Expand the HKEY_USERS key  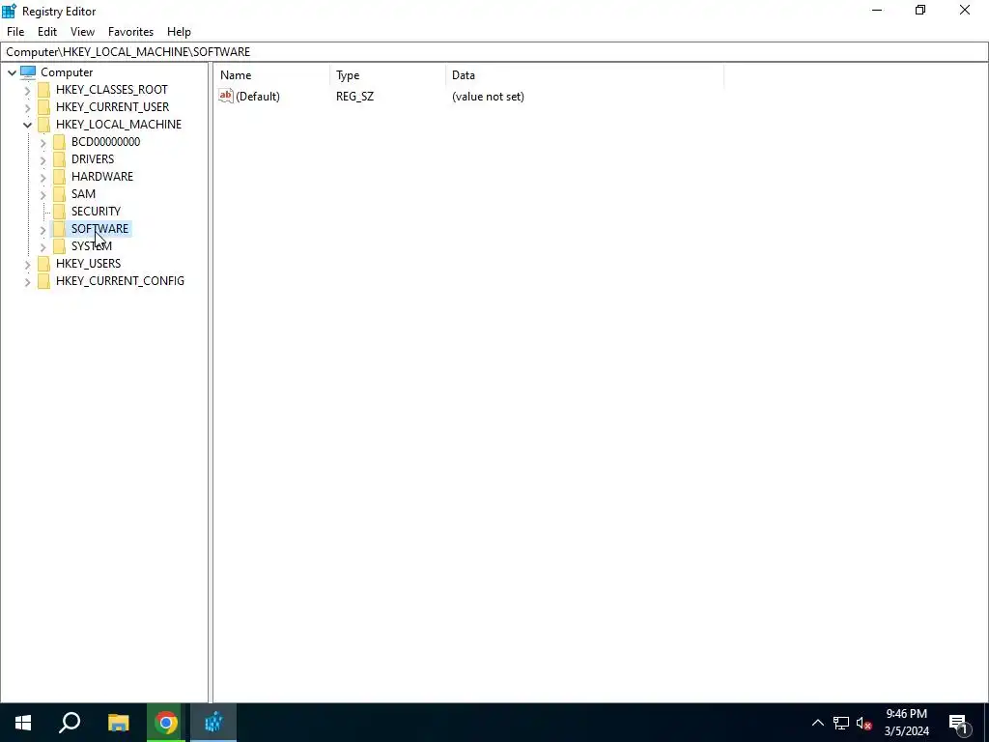tap(27, 264)
